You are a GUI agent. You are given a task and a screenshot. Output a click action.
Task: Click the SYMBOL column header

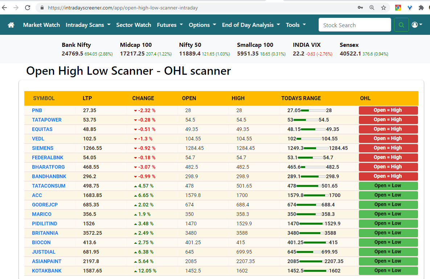click(x=44, y=98)
